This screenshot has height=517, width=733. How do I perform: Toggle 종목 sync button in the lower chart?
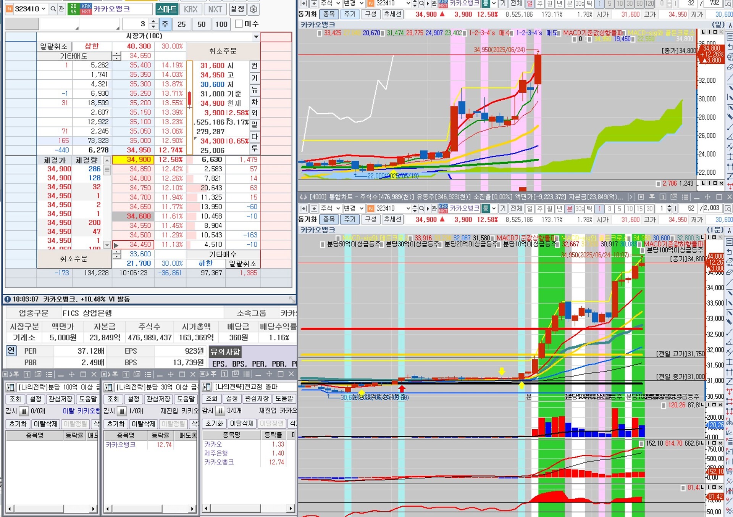pos(329,219)
